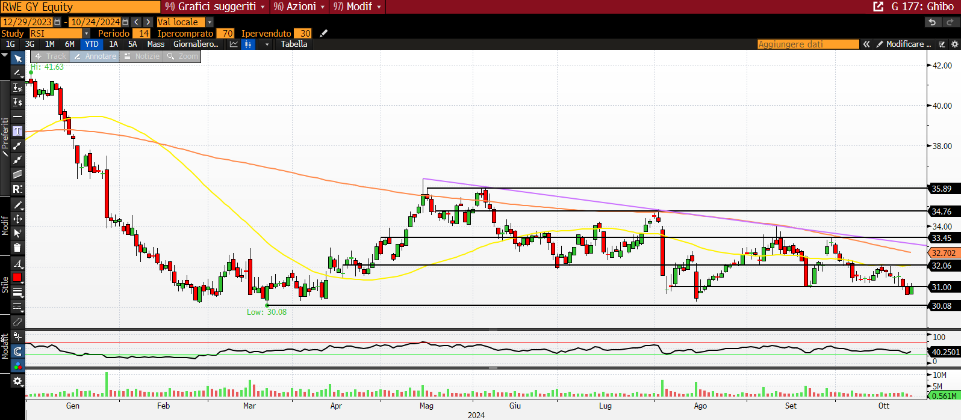Image resolution: width=961 pixels, height=420 pixels.
Task: Expand Grafici suggeriti menu
Action: pyautogui.click(x=215, y=7)
